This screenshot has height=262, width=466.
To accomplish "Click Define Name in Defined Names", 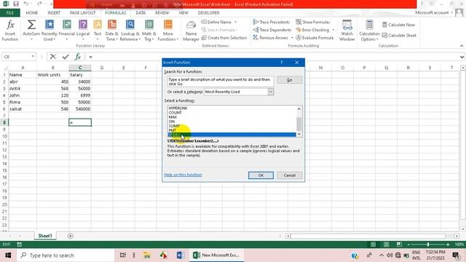I will (219, 22).
